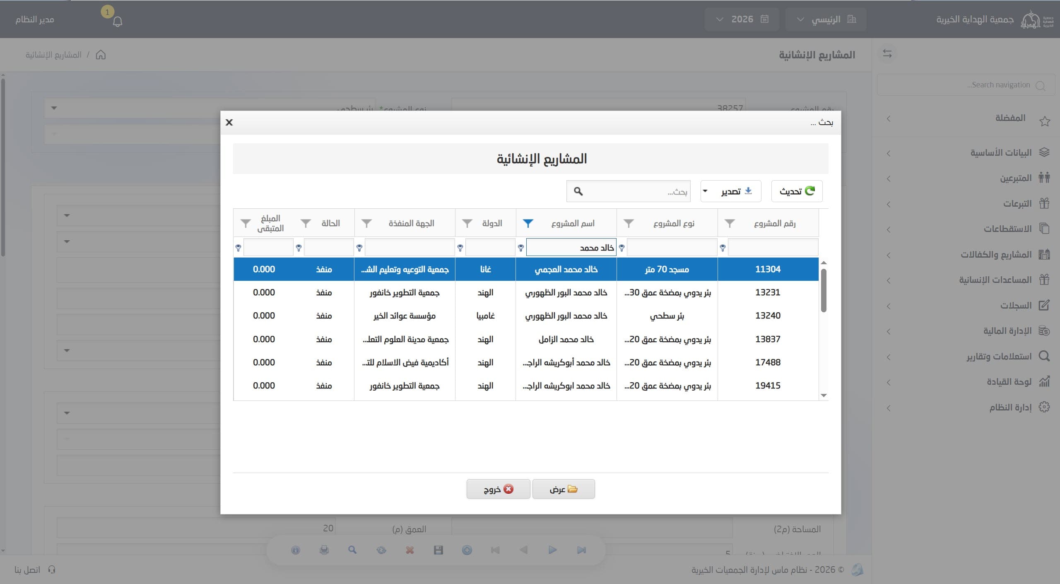Click the save disk icon in bottom toolbar
This screenshot has width=1060, height=584.
point(438,550)
